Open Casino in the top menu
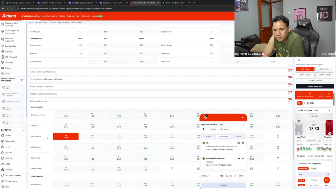 (x=62, y=16)
